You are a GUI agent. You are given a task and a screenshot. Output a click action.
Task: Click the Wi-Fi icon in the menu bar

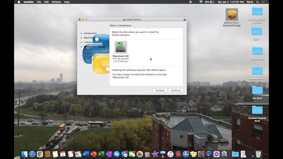(201, 2)
